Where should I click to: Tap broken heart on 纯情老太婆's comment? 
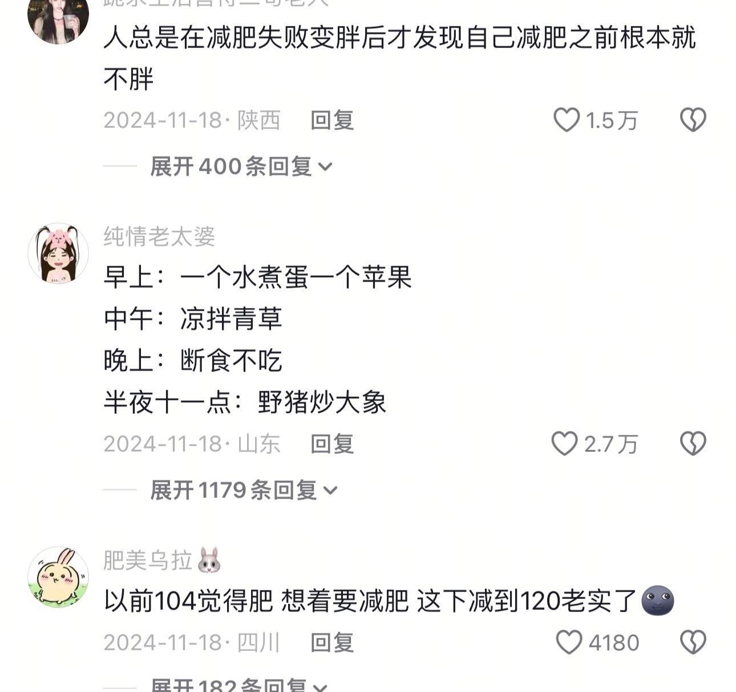(x=693, y=444)
